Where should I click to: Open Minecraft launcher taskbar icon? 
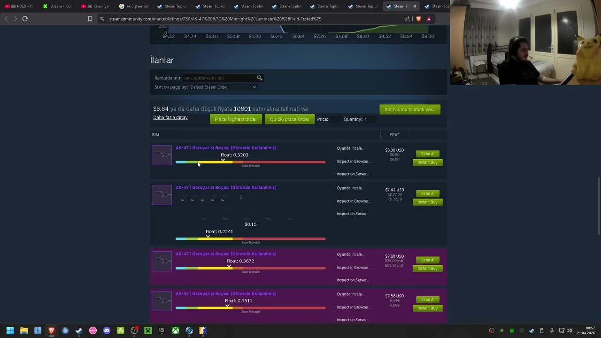(x=148, y=330)
